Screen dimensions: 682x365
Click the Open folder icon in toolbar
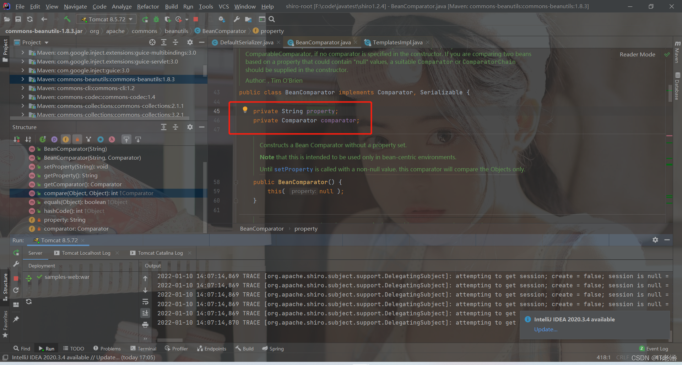click(7, 19)
